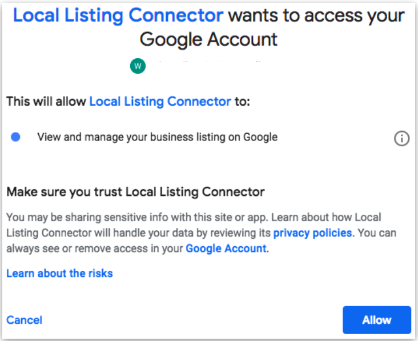This screenshot has height=341, width=418.
Task: Follow the Google Account link in the paragraph
Action: (x=226, y=248)
